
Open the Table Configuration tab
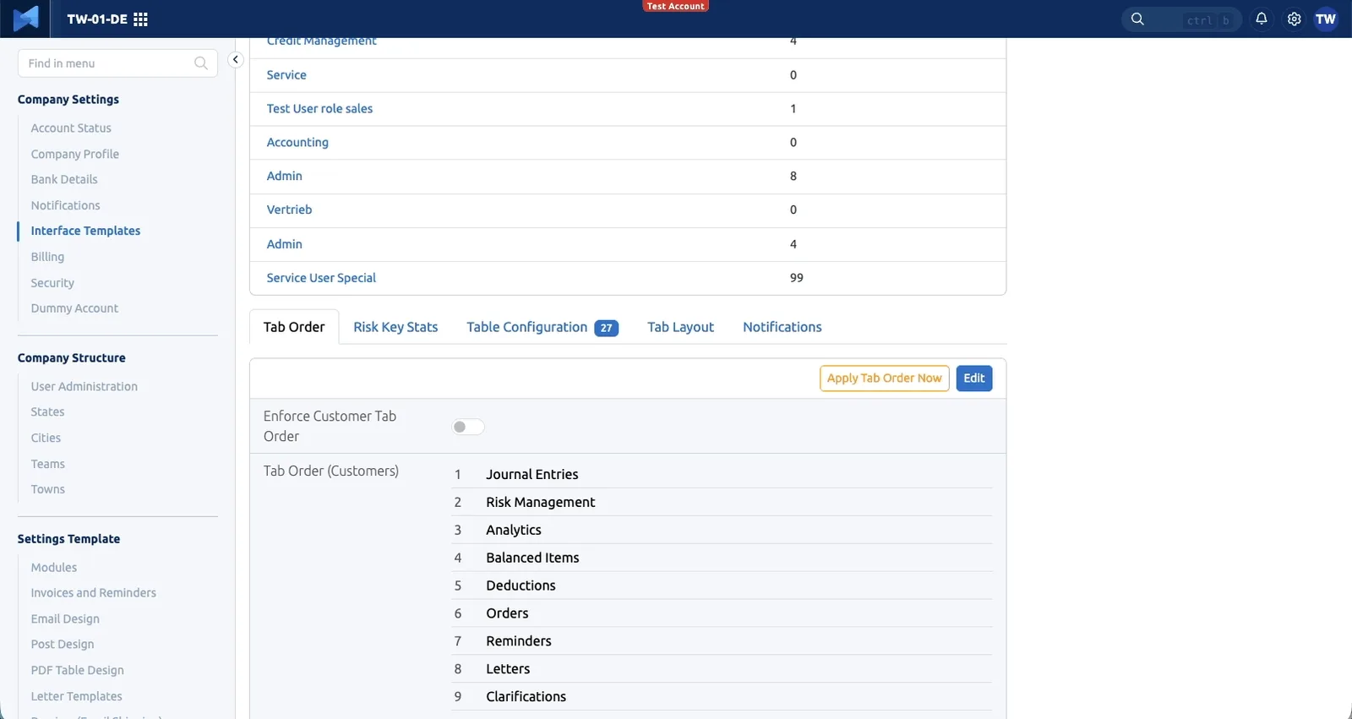[x=542, y=327]
